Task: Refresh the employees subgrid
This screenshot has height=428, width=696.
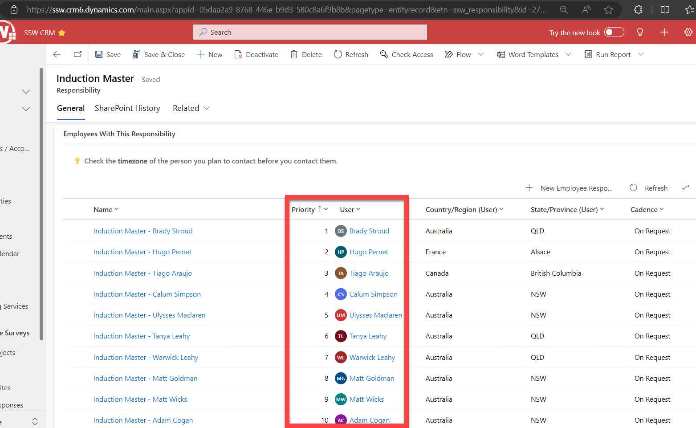Action: [649, 188]
